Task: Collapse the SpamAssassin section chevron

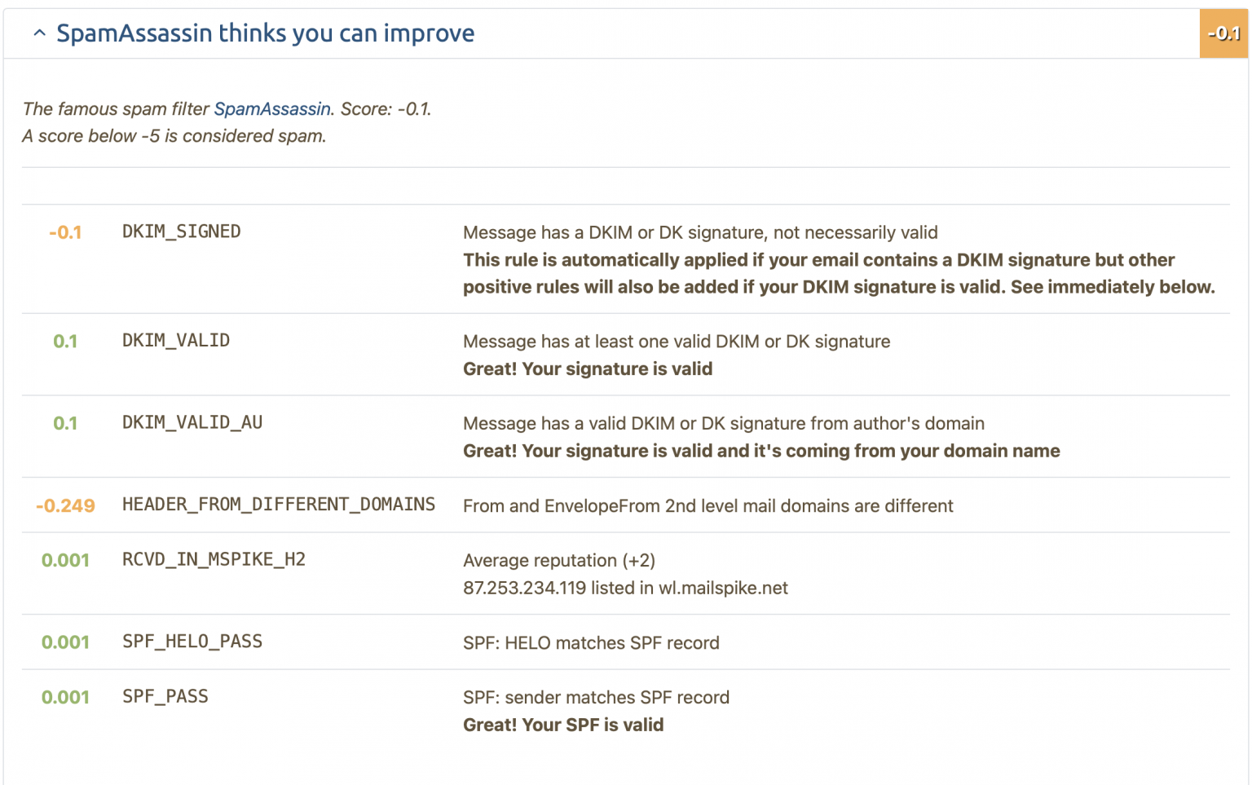Action: pyautogui.click(x=39, y=33)
